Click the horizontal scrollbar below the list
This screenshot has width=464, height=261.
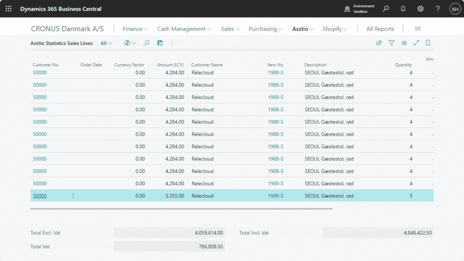181,209
